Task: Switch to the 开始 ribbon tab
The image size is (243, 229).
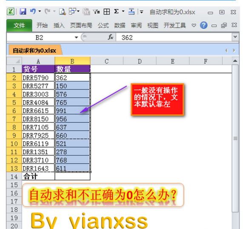Action: pos(42,25)
